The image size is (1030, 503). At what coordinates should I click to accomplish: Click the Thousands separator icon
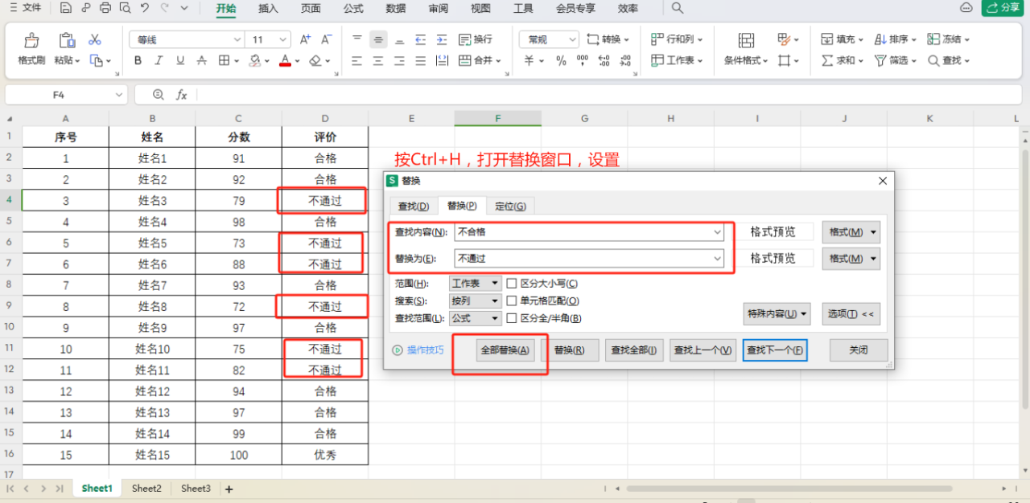tap(583, 60)
